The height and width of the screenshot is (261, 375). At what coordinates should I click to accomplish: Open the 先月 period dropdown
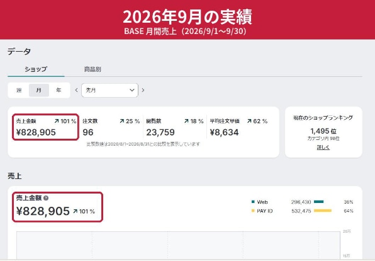[109, 90]
